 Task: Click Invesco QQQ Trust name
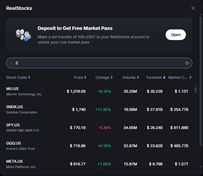(21, 149)
